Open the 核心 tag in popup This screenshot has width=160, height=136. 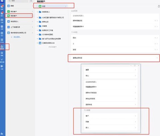(x=111, y=76)
